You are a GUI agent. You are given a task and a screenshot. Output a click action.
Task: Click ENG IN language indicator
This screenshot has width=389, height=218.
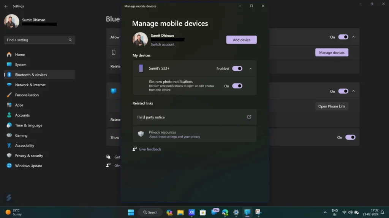(335, 212)
